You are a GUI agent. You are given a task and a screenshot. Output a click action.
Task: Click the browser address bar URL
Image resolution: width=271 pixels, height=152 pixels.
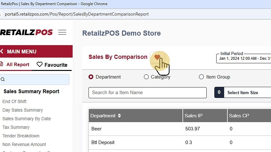76,14
